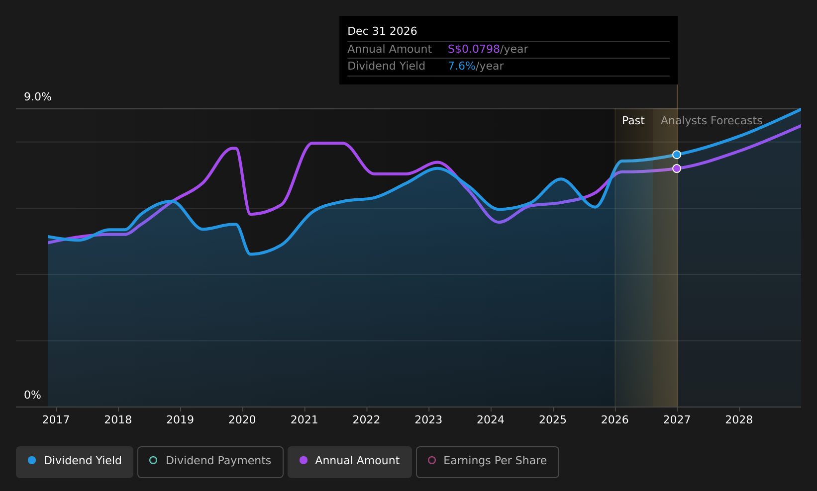Click the 2026 x-axis year label

point(615,420)
